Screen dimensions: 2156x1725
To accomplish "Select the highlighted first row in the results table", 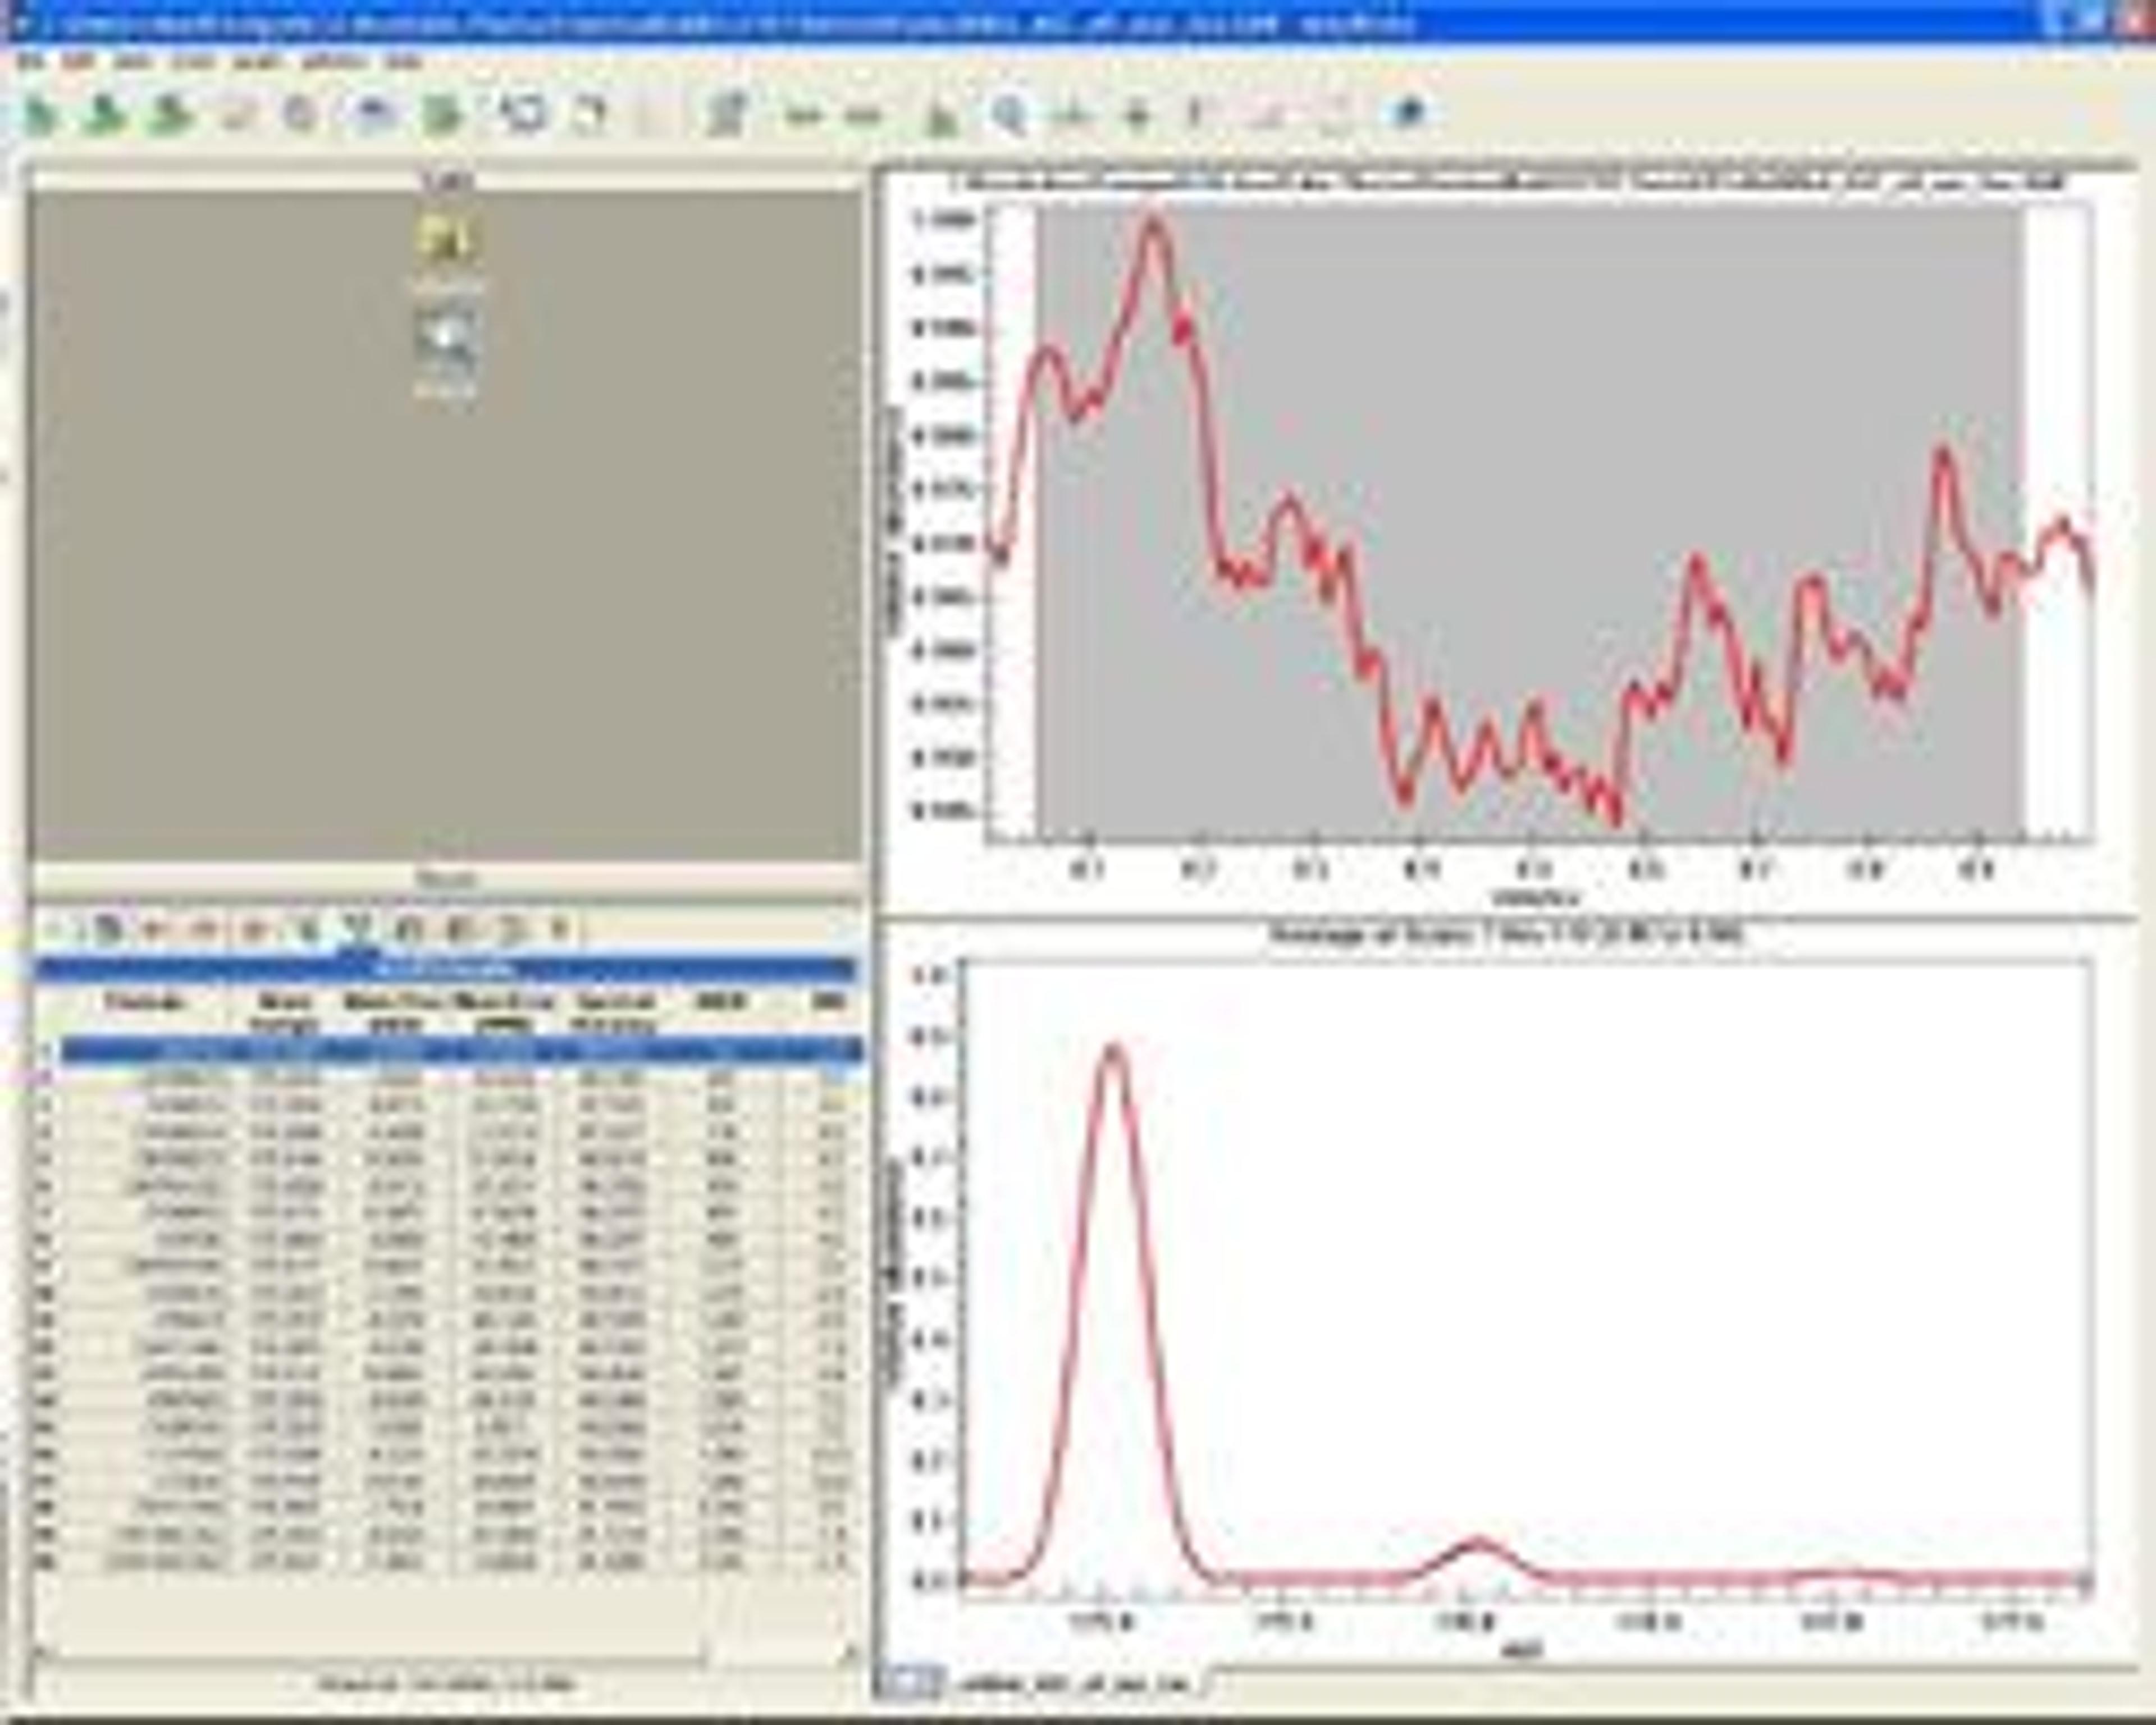I will click(x=450, y=1050).
